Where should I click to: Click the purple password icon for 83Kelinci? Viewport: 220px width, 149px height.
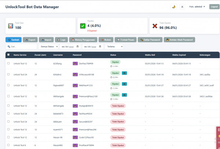tap(75, 75)
